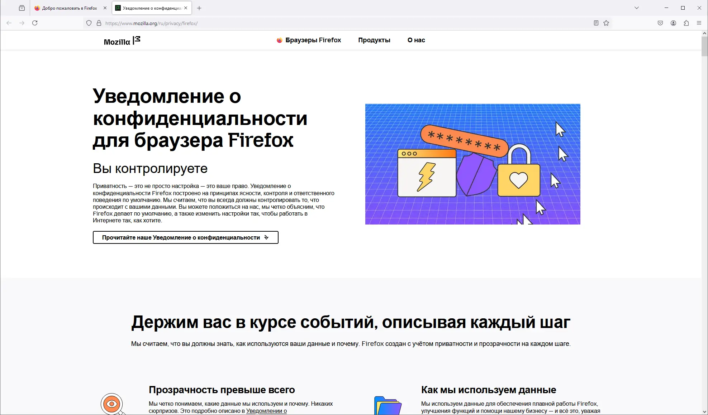Click the URL address field

(x=323, y=23)
